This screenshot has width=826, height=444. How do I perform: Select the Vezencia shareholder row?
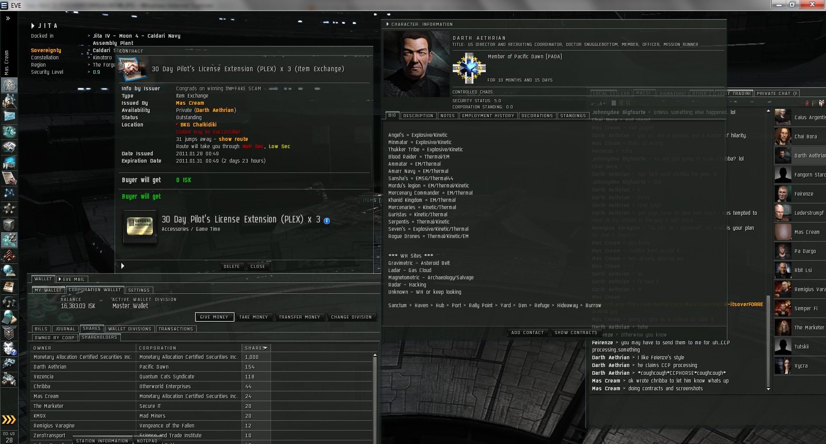(202, 377)
